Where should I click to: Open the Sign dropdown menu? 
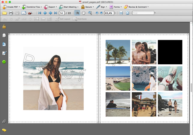(101, 7)
